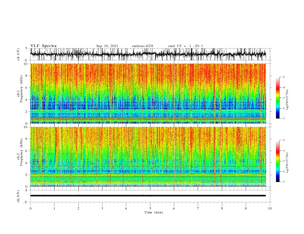This screenshot has width=304, height=234.
Task: Click the ch.1 colorbar log(PSD) label
Action: coord(287,100)
